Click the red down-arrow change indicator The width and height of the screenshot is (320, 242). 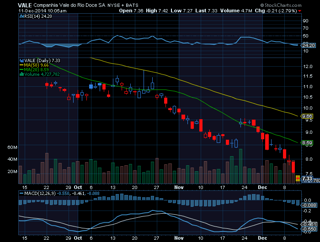(299, 11)
